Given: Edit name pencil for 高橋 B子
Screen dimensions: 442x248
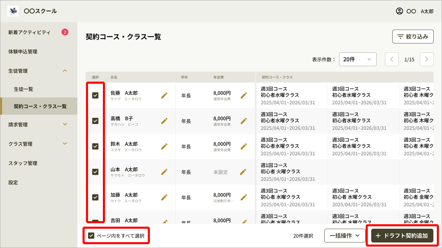Looking at the screenshot, I should click(164, 121).
